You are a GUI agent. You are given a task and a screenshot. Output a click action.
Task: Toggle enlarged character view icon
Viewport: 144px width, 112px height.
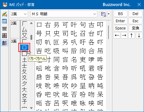point(103,14)
